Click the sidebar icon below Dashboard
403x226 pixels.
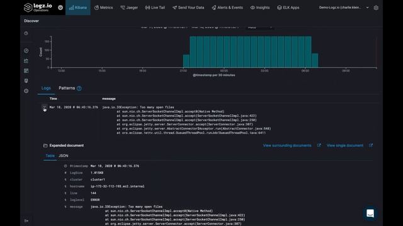coord(26,81)
